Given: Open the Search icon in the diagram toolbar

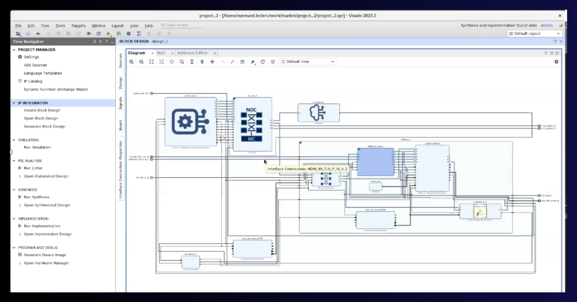Looking at the screenshot, I should click(x=182, y=62).
